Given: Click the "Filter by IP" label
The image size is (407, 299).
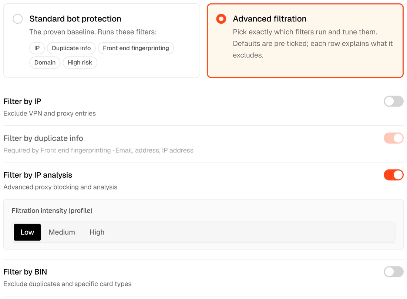Looking at the screenshot, I should pyautogui.click(x=22, y=101).
